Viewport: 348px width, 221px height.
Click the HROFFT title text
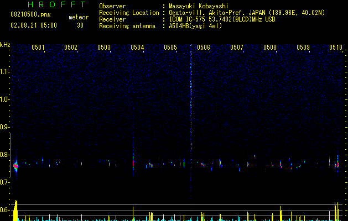[x=57, y=4]
